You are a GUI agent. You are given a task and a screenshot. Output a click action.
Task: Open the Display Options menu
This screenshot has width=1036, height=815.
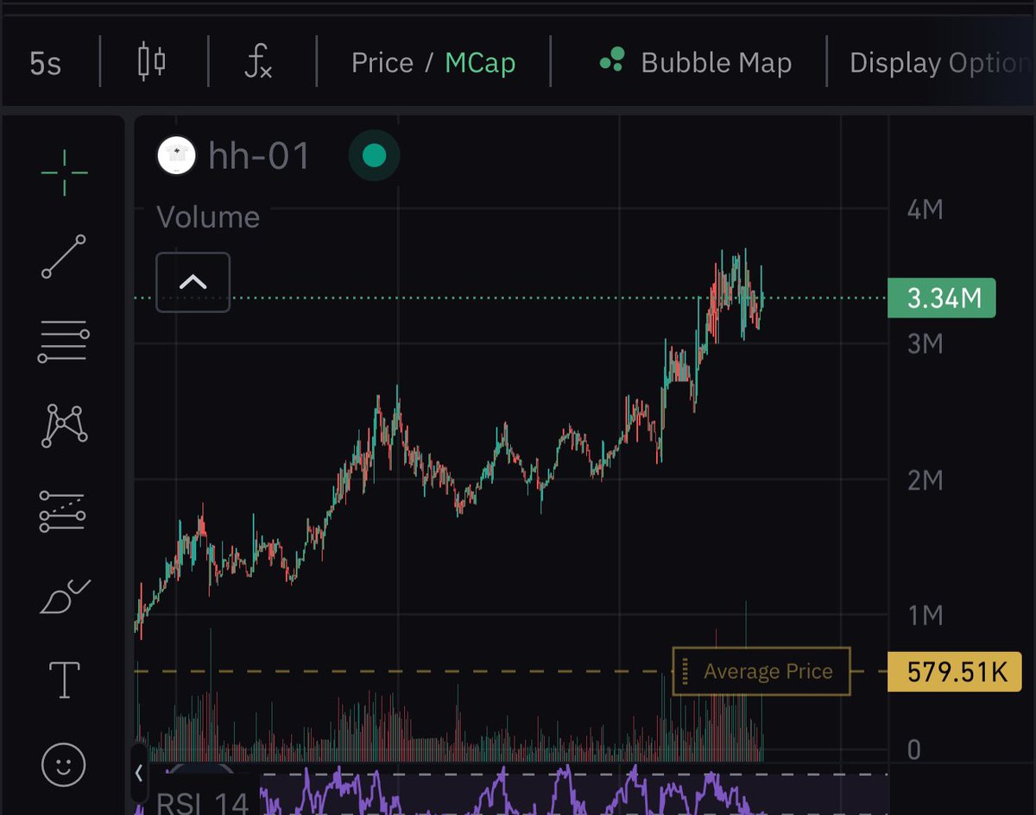pos(941,63)
